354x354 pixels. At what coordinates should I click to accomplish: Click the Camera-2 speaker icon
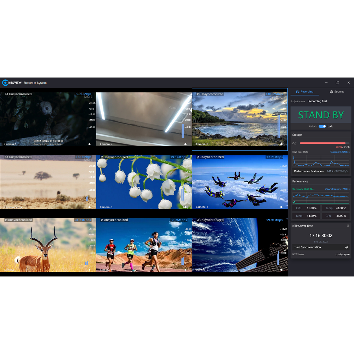click(186, 144)
